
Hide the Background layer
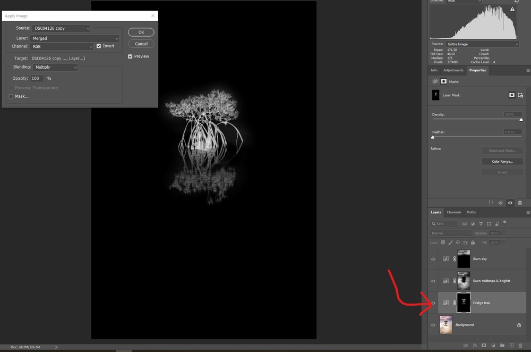[433, 325]
